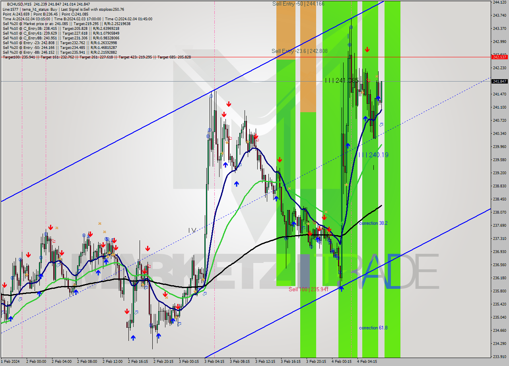
Task: Select the 'I I I 241.085' chart label
Action: point(342,80)
